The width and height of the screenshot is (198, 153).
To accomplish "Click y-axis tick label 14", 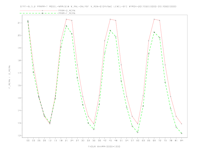I will [19, 110].
